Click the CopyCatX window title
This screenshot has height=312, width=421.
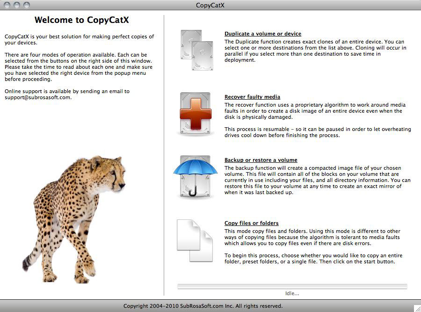210,5
